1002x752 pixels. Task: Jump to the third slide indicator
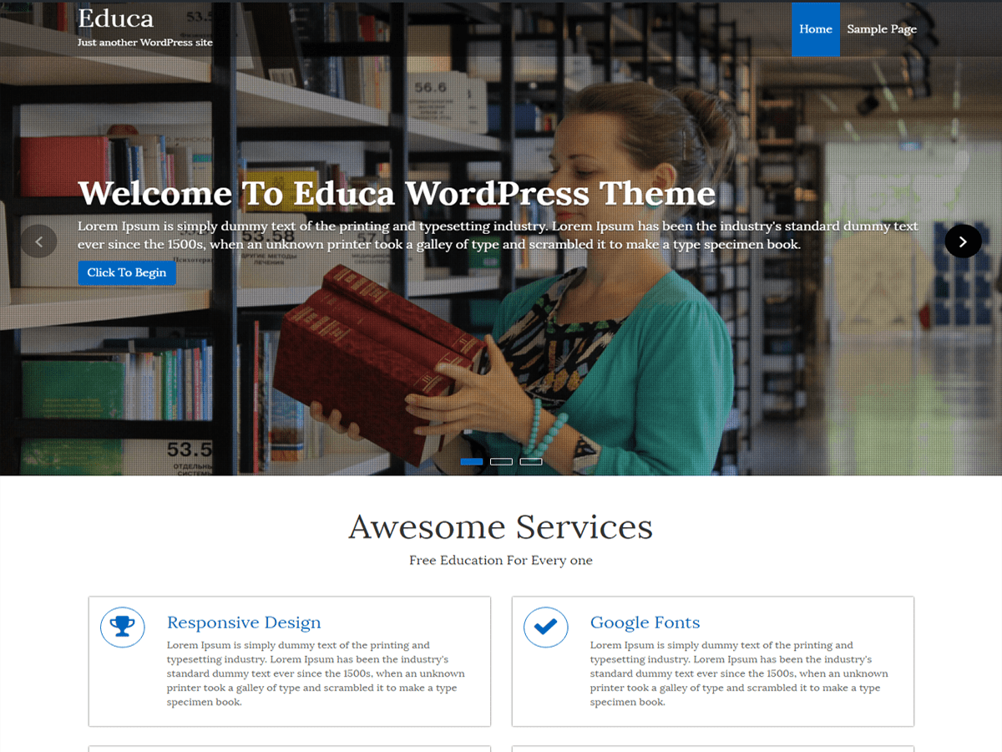(531, 461)
